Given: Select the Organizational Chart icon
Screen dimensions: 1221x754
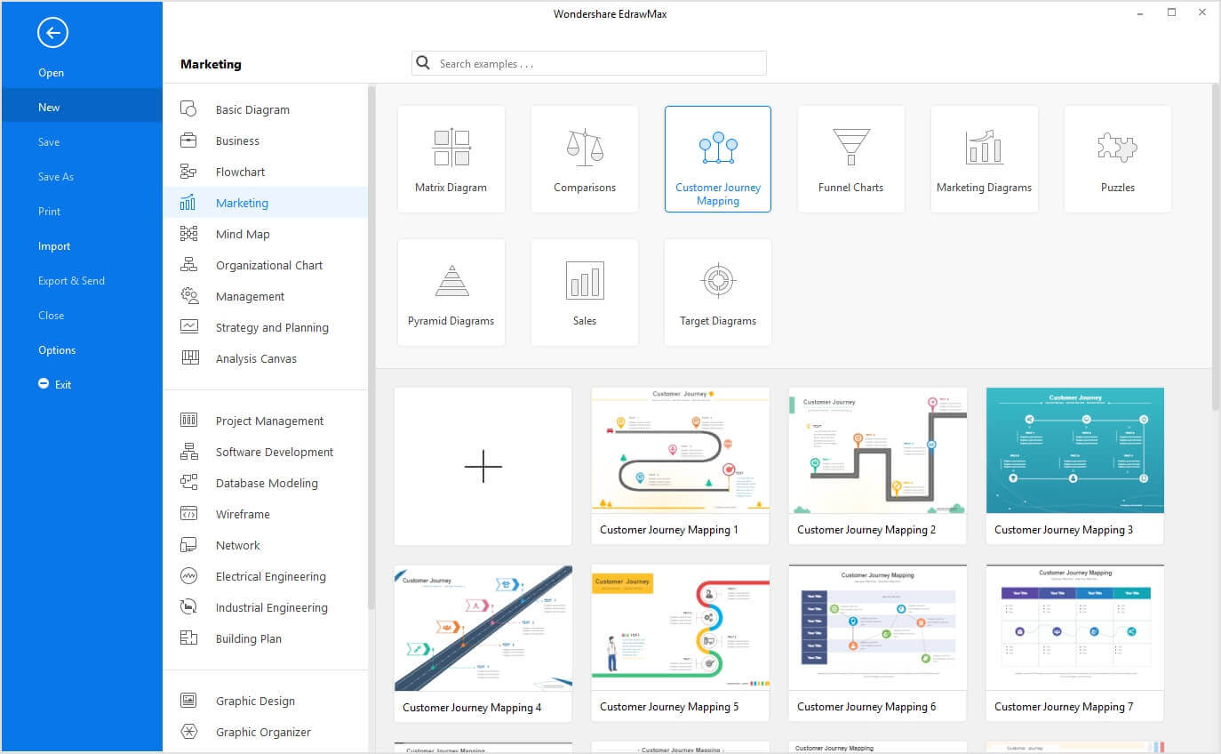Looking at the screenshot, I should pyautogui.click(x=188, y=265).
